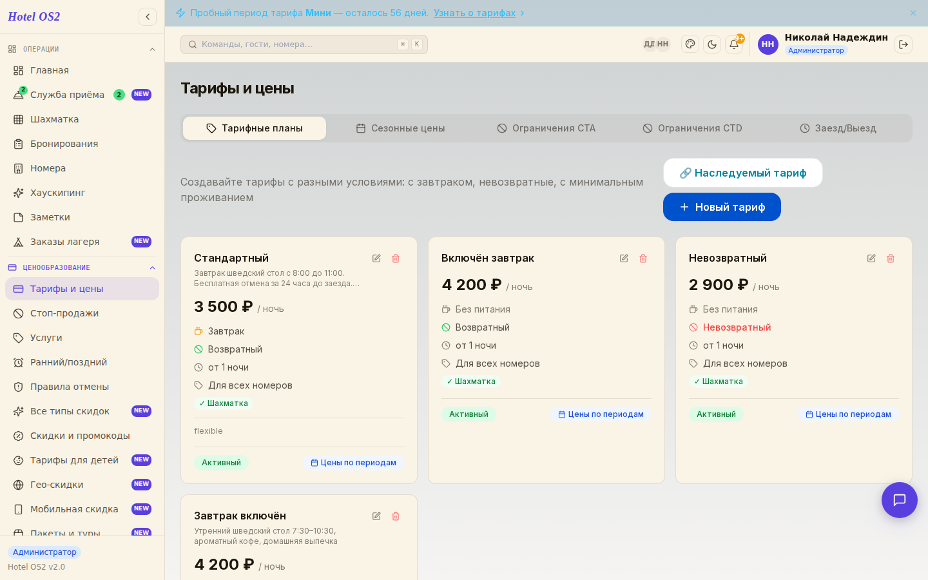
Task: Toggle Активный status on Стандартный card
Action: (221, 463)
